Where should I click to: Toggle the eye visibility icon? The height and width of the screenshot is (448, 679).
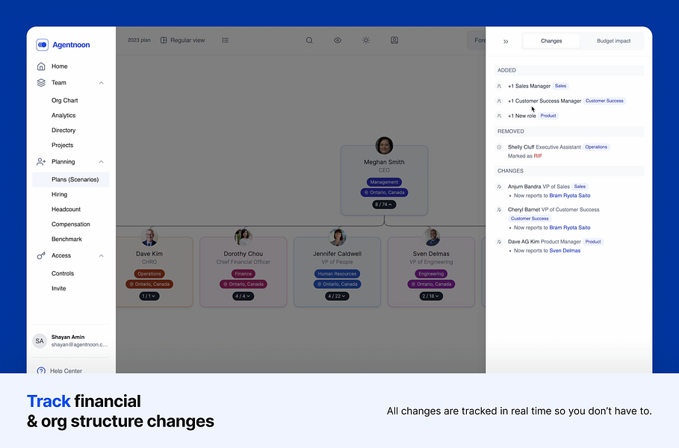click(x=338, y=40)
